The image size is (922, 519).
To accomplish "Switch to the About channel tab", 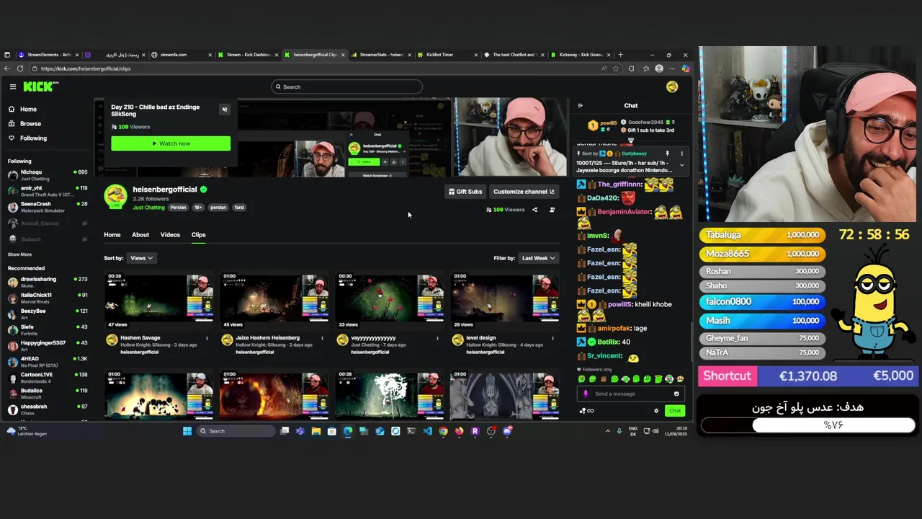I will [140, 235].
